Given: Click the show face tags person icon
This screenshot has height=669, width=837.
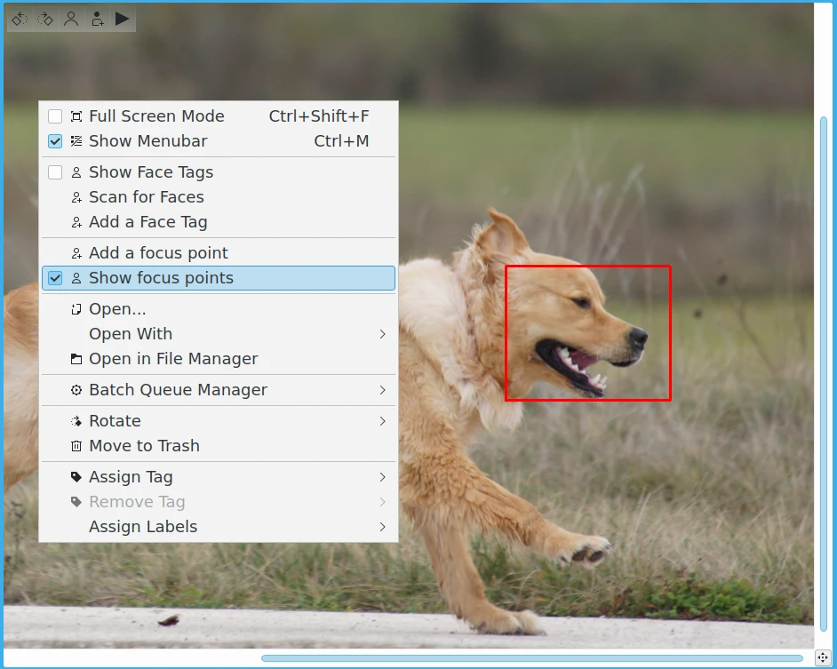Looking at the screenshot, I should (x=71, y=19).
